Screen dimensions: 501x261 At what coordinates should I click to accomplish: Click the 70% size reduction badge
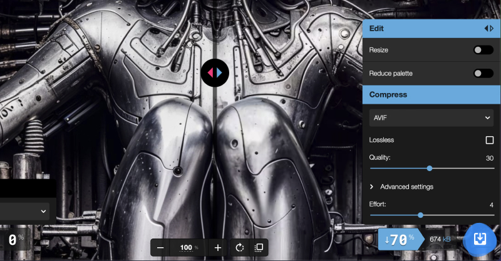[398, 239]
